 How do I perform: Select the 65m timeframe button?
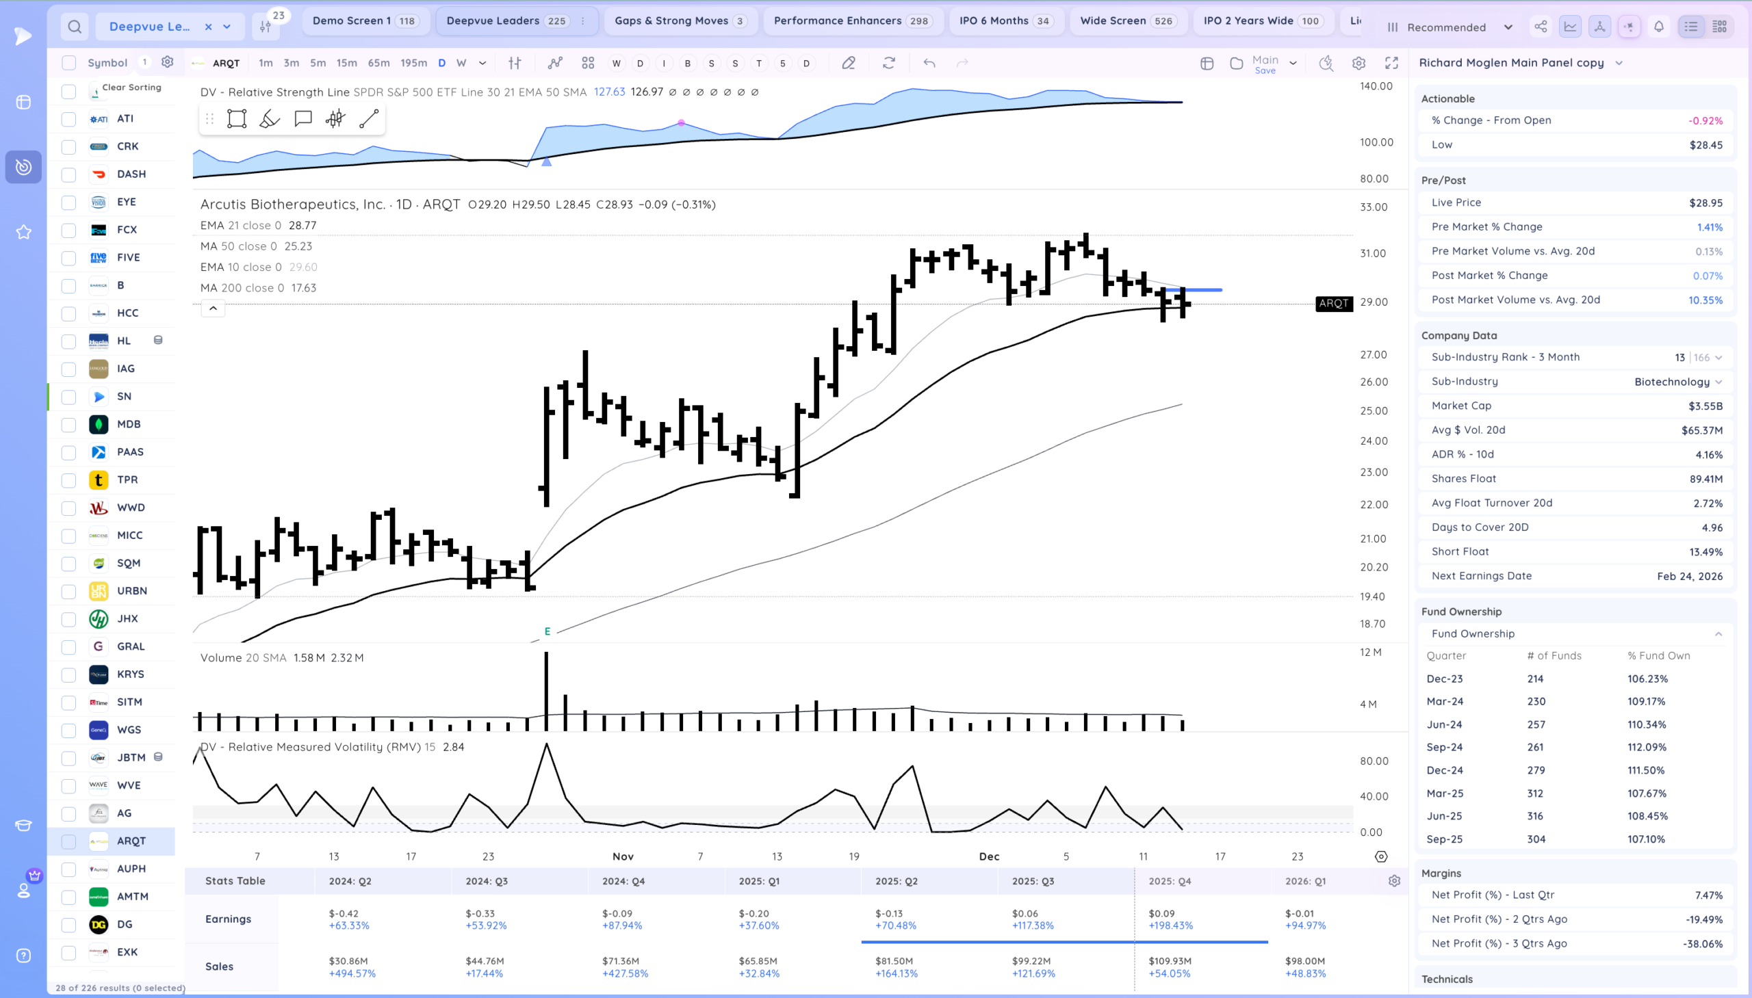(x=378, y=63)
